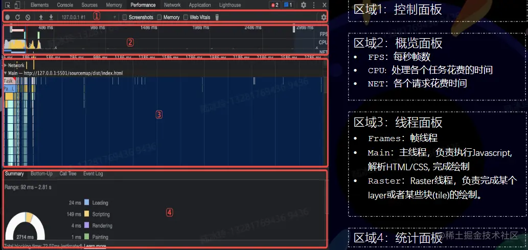Click the 区域3：线程面板 heading
The width and height of the screenshot is (528, 250).
point(398,122)
